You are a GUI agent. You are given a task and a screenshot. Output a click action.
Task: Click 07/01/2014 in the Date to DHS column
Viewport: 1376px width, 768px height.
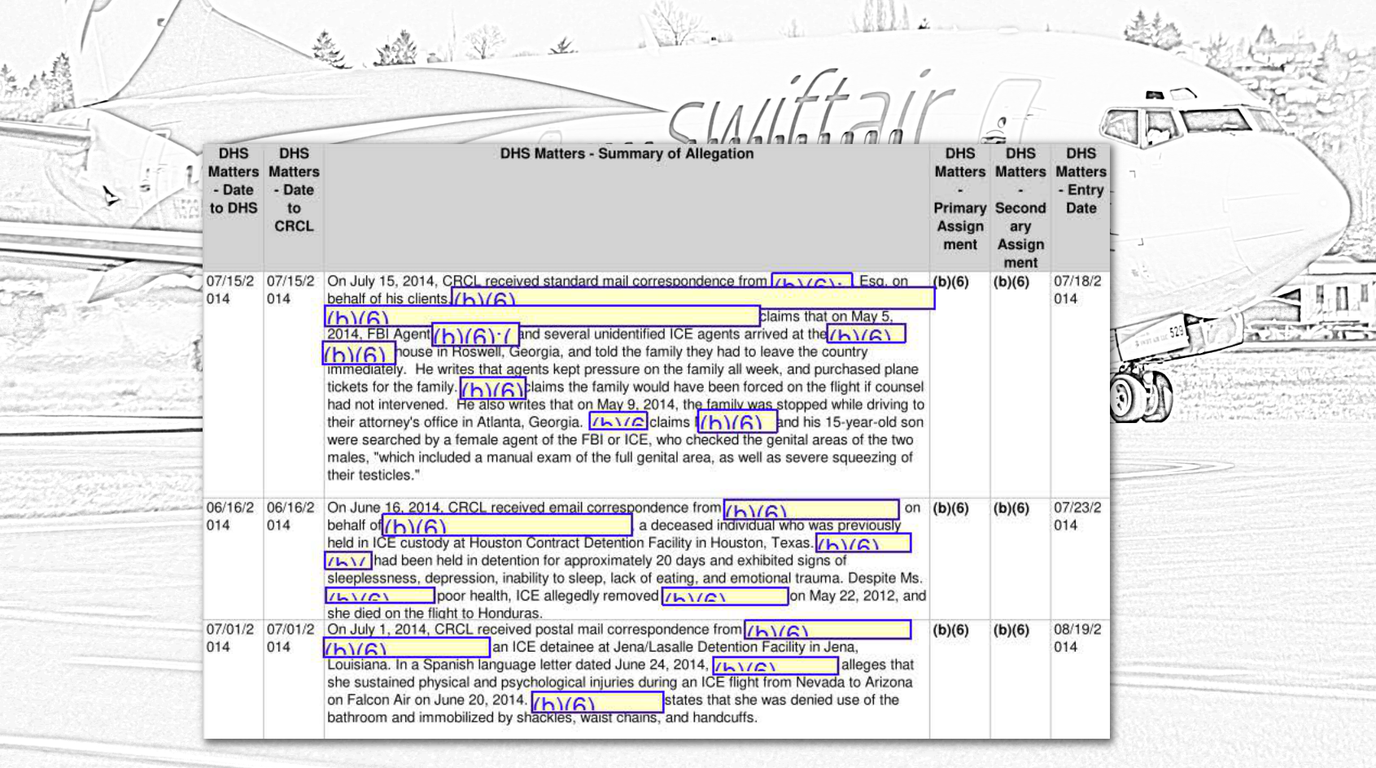[x=230, y=638]
